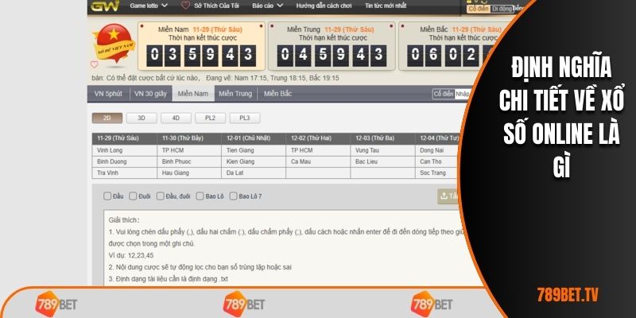Click the Miền Trung countdown card

coord(332,46)
